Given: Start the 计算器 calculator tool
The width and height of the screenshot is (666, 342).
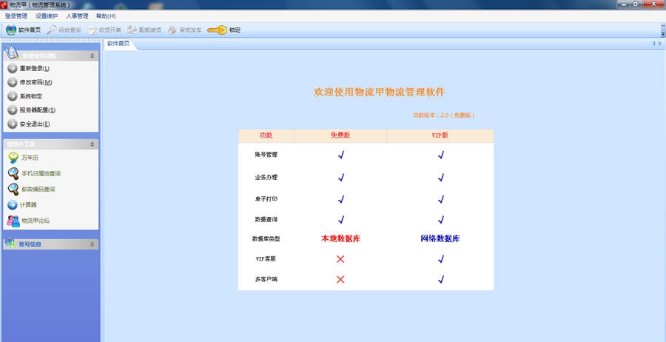Looking at the screenshot, I should click(22, 205).
